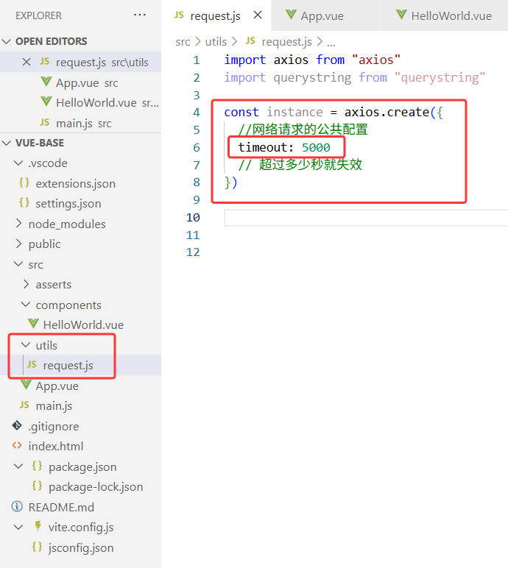Open package.json in the file tree
The height and width of the screenshot is (568, 508).
(82, 466)
